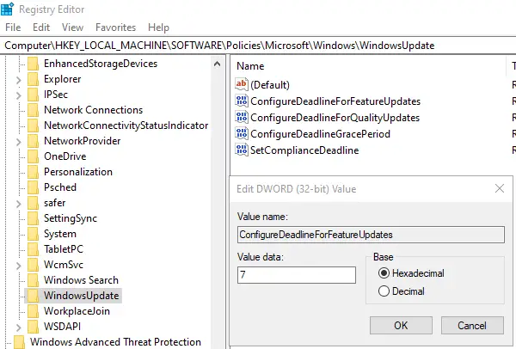The width and height of the screenshot is (516, 349).
Task: Open the Edit menu
Action: (41, 28)
